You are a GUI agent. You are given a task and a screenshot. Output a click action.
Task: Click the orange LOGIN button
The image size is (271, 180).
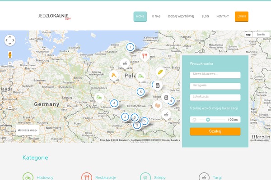pos(242,16)
